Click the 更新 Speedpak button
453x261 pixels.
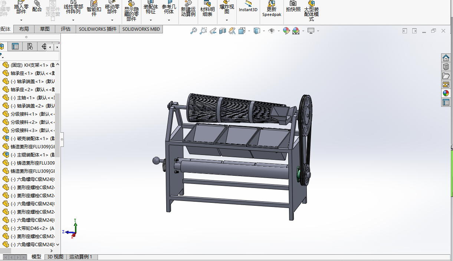(272, 9)
